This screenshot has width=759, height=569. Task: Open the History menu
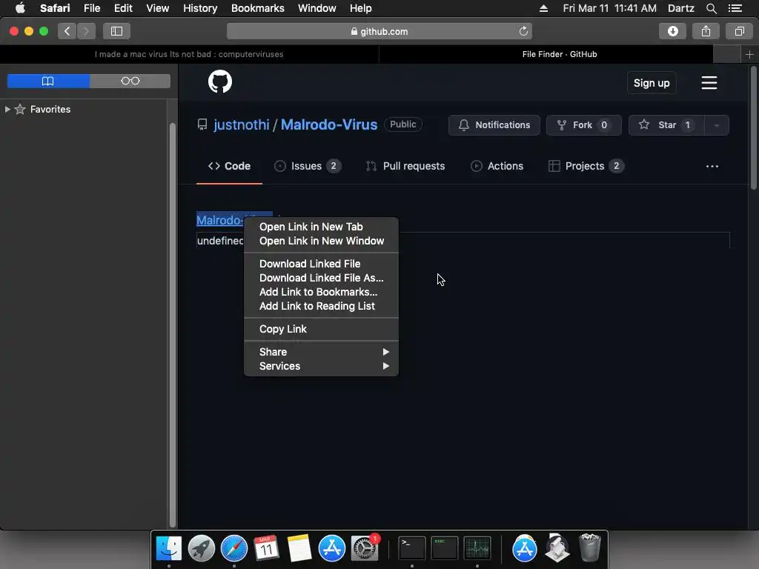point(200,8)
